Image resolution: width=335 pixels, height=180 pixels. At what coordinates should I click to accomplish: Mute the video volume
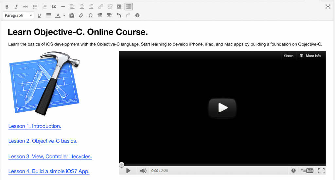143,171
